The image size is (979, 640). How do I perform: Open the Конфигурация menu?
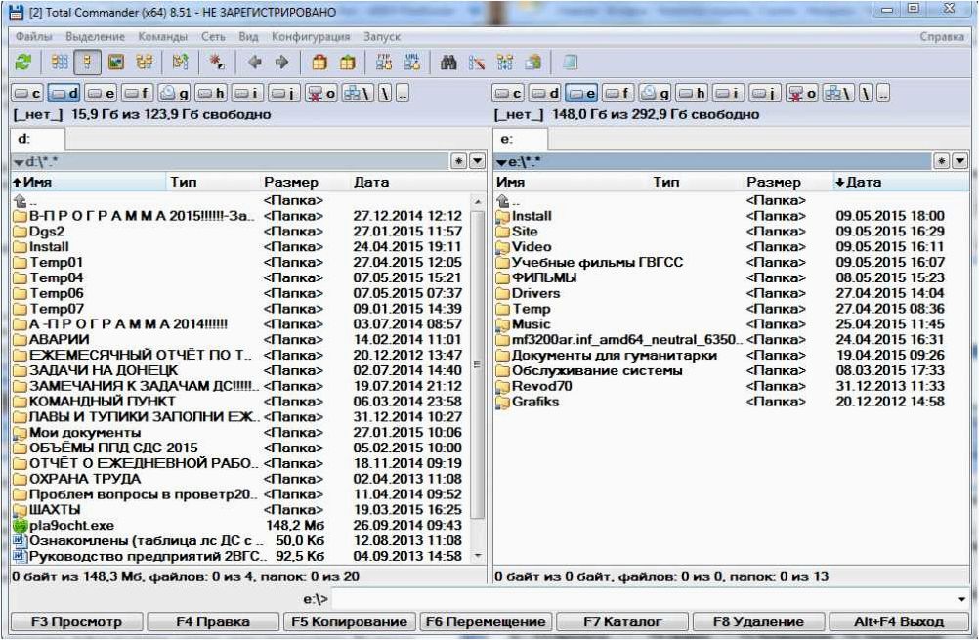pos(311,37)
